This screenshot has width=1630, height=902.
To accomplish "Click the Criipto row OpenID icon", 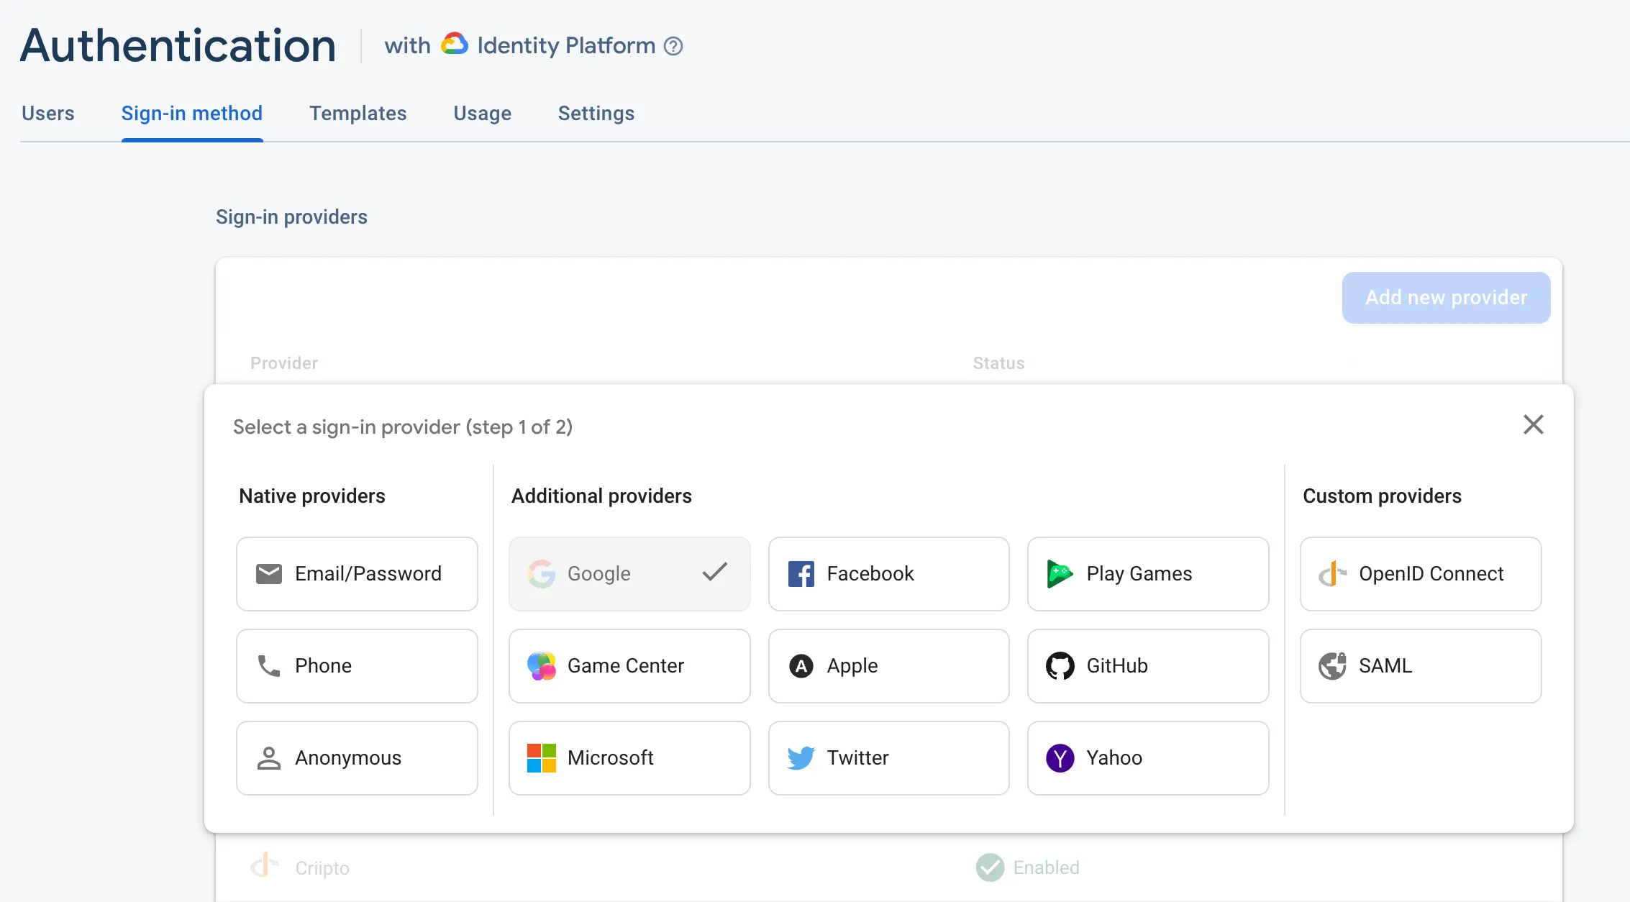I will tap(265, 865).
